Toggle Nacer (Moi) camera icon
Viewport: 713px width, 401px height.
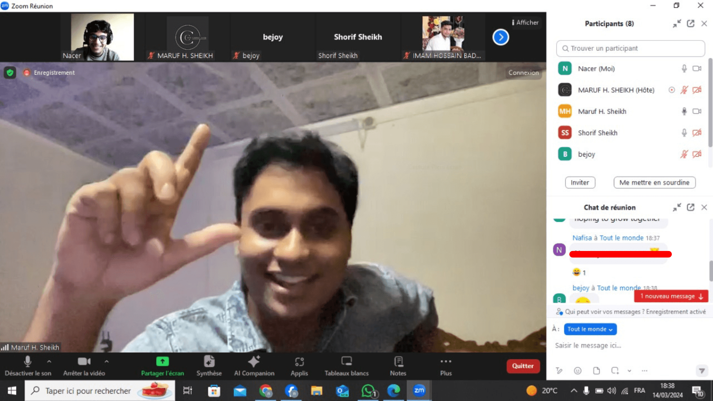tap(697, 69)
